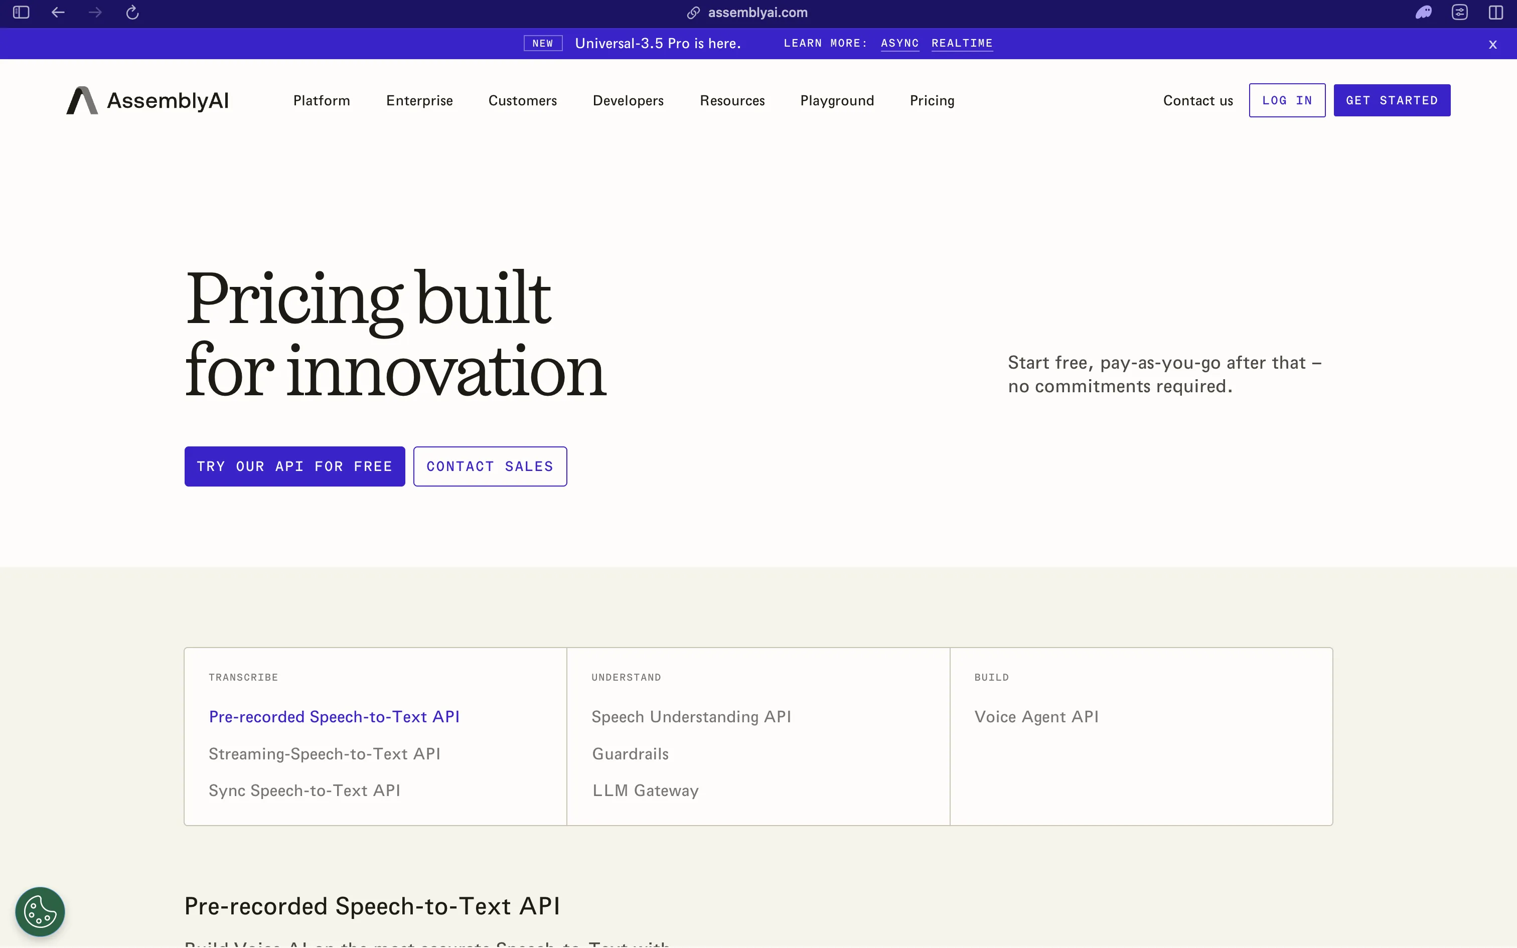Image resolution: width=1517 pixels, height=948 pixels.
Task: Open the Platform menu
Action: 322,100
